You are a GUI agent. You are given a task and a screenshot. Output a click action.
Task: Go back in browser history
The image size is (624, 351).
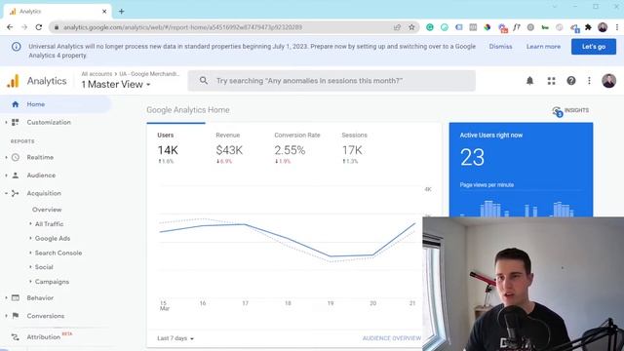tap(10, 27)
